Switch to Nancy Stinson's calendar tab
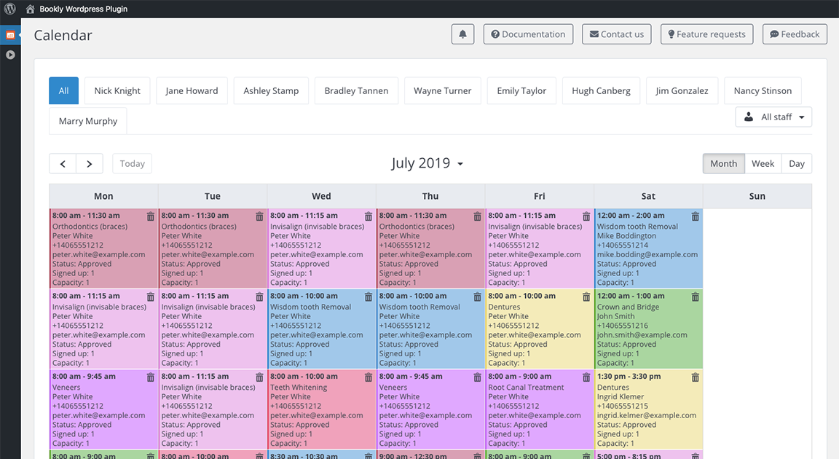Image resolution: width=839 pixels, height=459 pixels. 763,90
